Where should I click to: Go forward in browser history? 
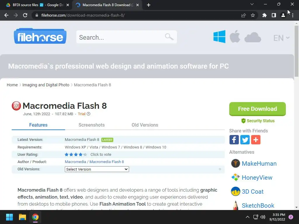[16, 15]
